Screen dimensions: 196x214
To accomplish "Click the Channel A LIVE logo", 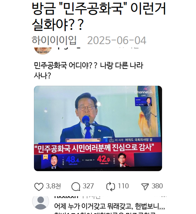I will [x=143, y=93].
